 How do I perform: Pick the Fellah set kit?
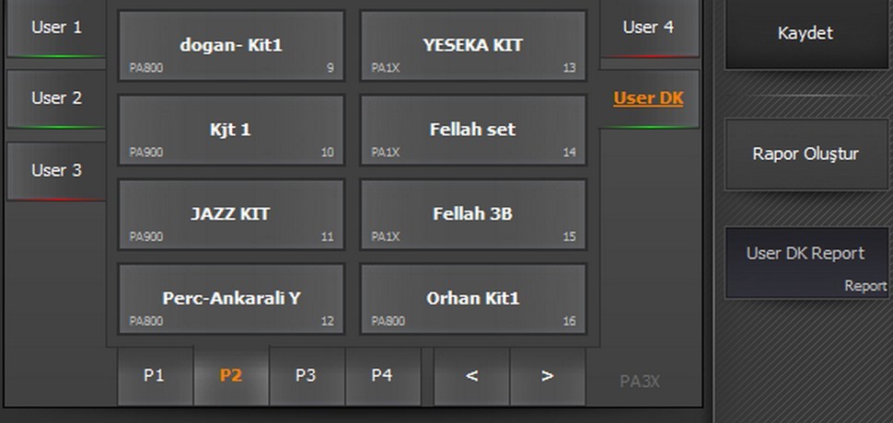point(473,131)
